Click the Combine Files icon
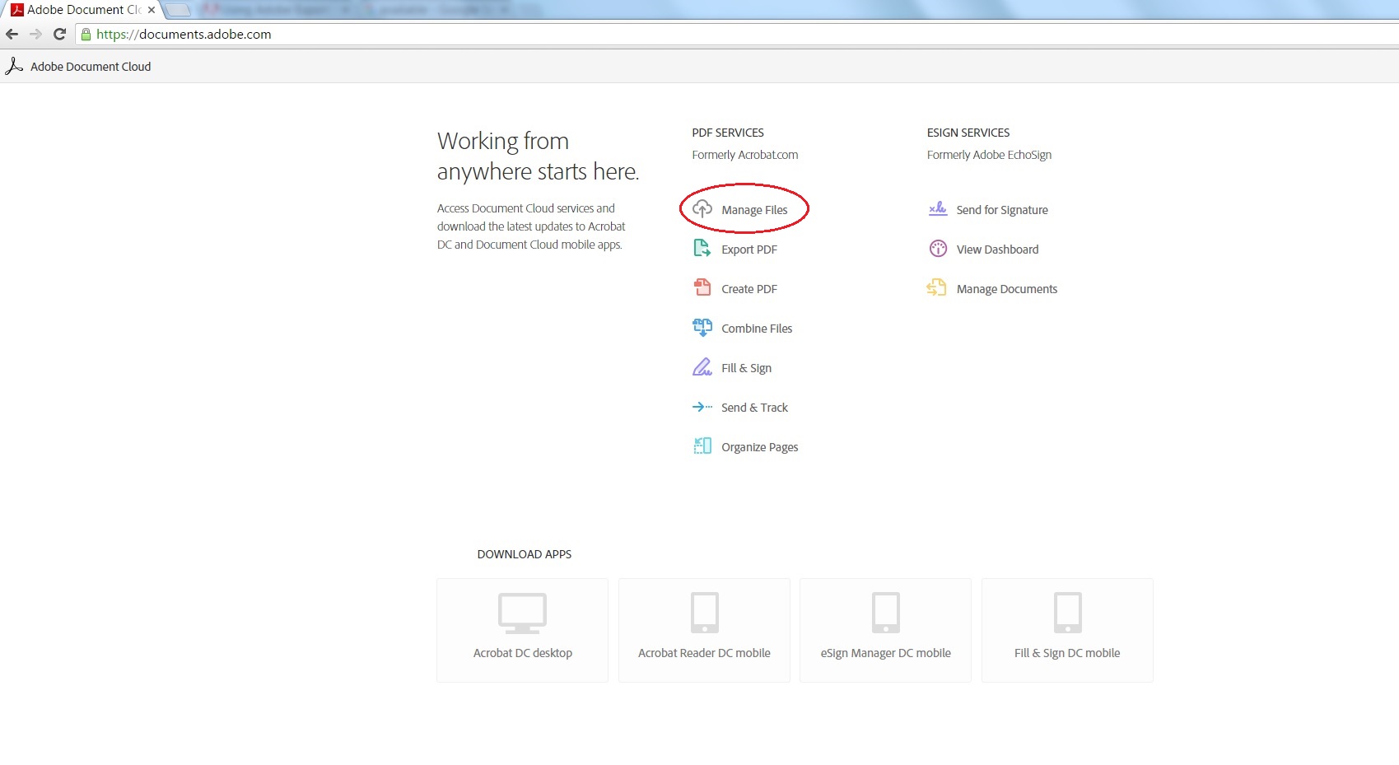Viewport: 1399px width, 765px height. click(x=702, y=327)
